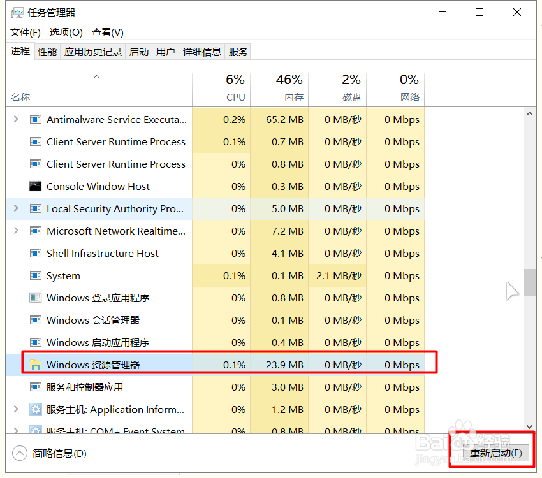Click the Console Window Host icon

click(x=36, y=186)
